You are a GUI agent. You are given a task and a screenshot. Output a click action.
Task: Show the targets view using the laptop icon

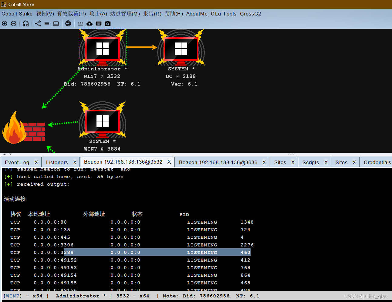[56, 23]
